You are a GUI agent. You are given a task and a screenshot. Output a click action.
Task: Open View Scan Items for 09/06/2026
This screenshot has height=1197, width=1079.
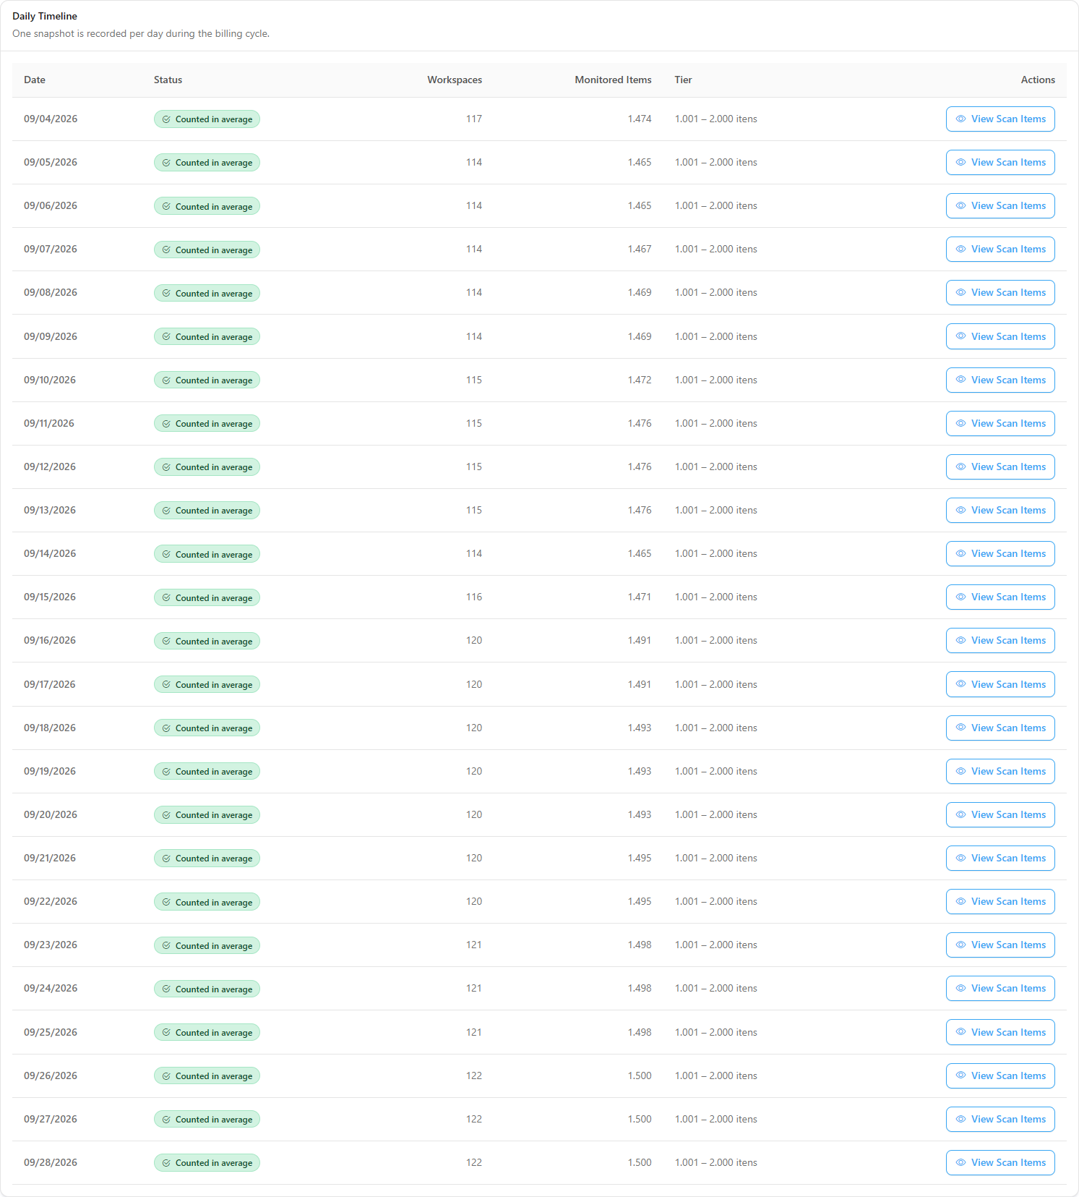pyautogui.click(x=1000, y=205)
